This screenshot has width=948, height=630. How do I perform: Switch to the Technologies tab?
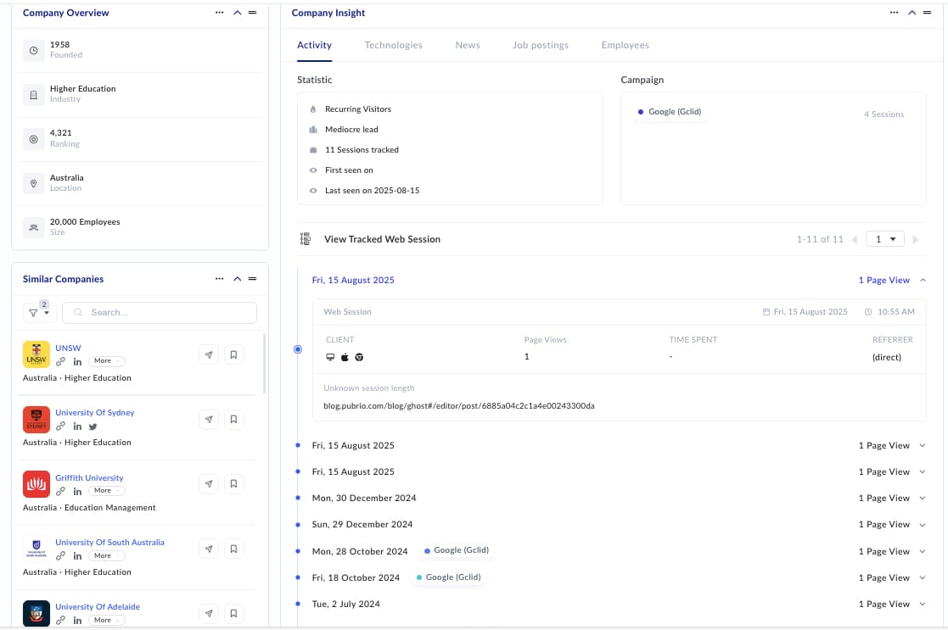pyautogui.click(x=393, y=45)
